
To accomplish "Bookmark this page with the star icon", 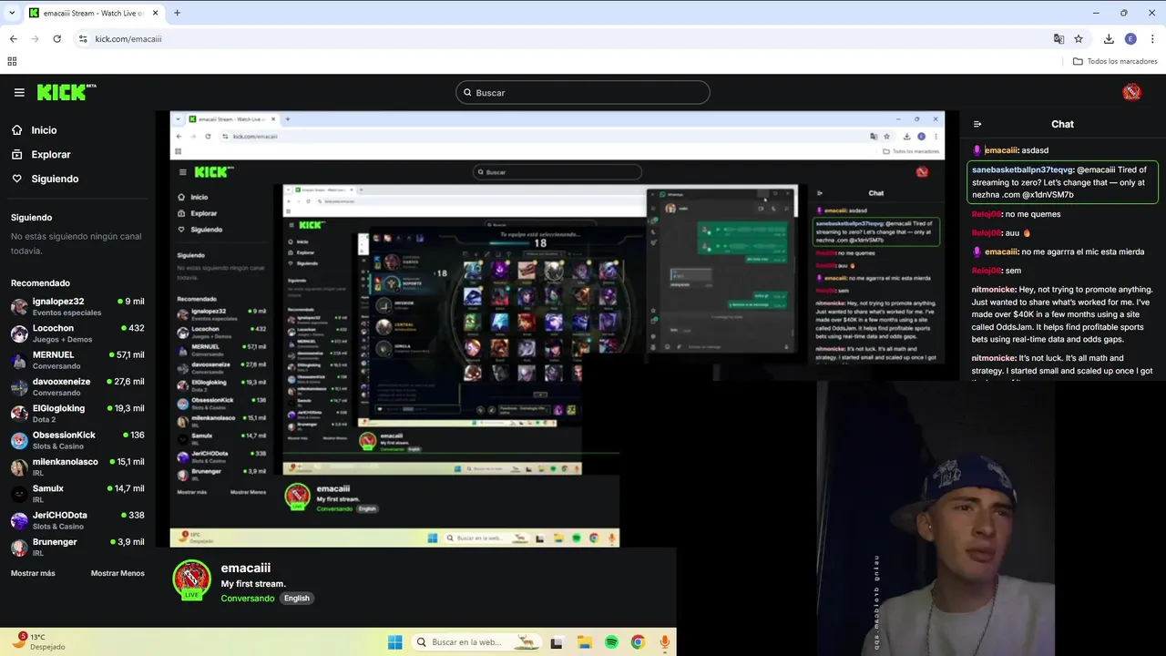I will [x=1079, y=39].
